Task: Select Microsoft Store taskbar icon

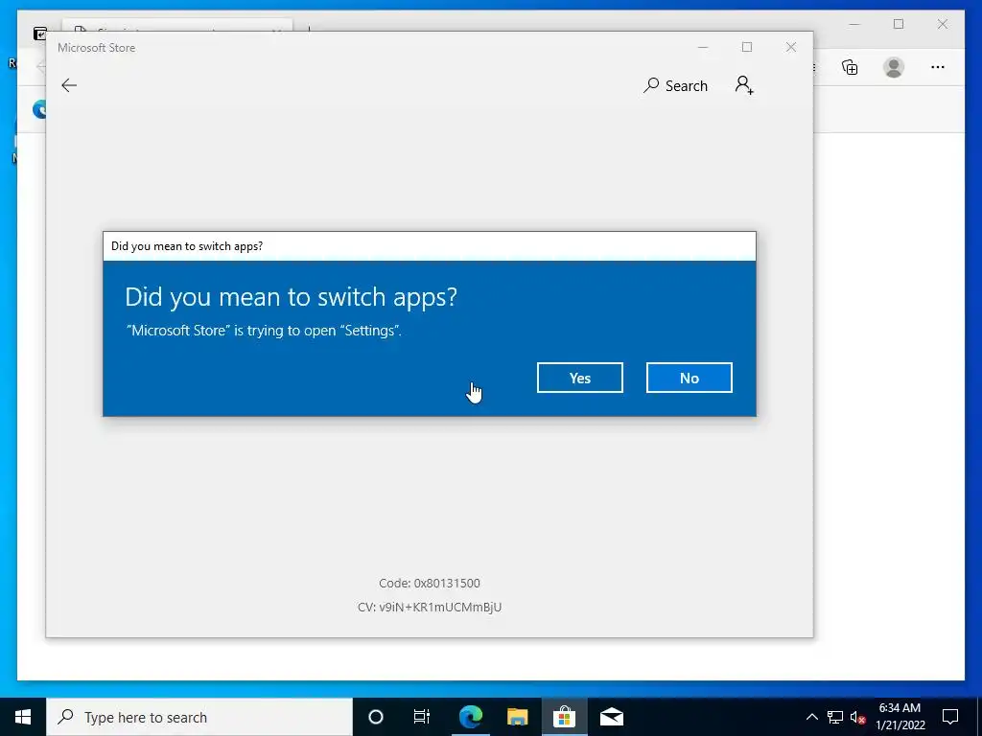Action: 564,717
